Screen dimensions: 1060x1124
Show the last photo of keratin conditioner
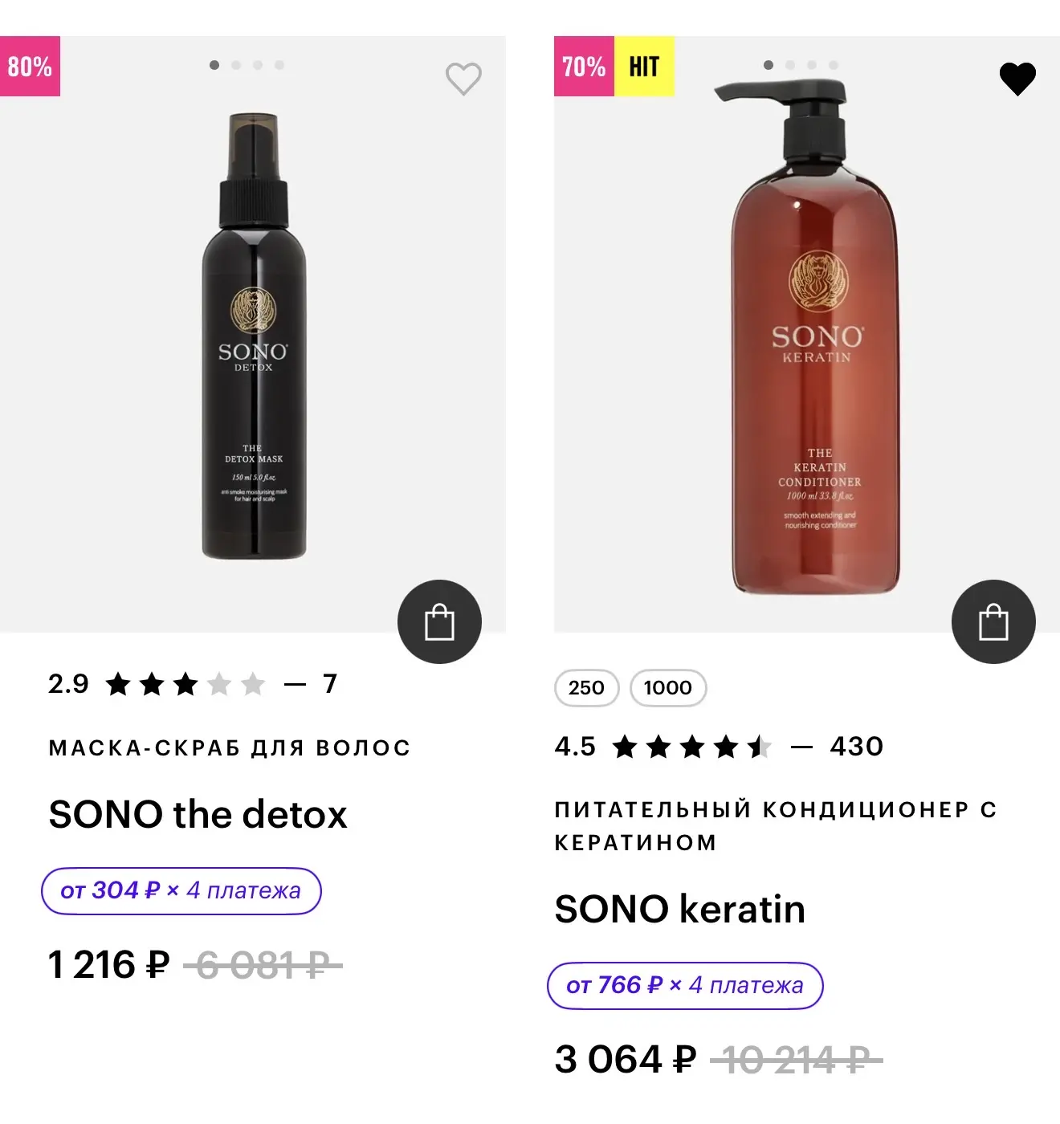[834, 65]
